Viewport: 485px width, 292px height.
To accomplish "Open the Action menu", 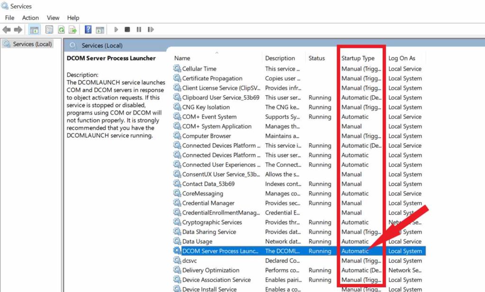I will (x=30, y=18).
